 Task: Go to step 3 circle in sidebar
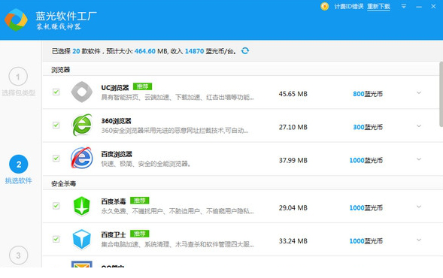(18, 255)
